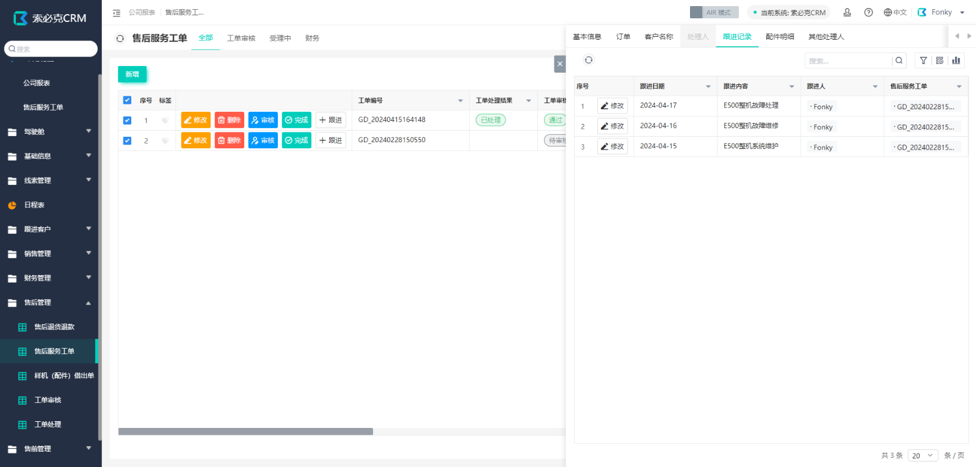Click 删除 for work order GD_20240228150550

click(x=230, y=140)
